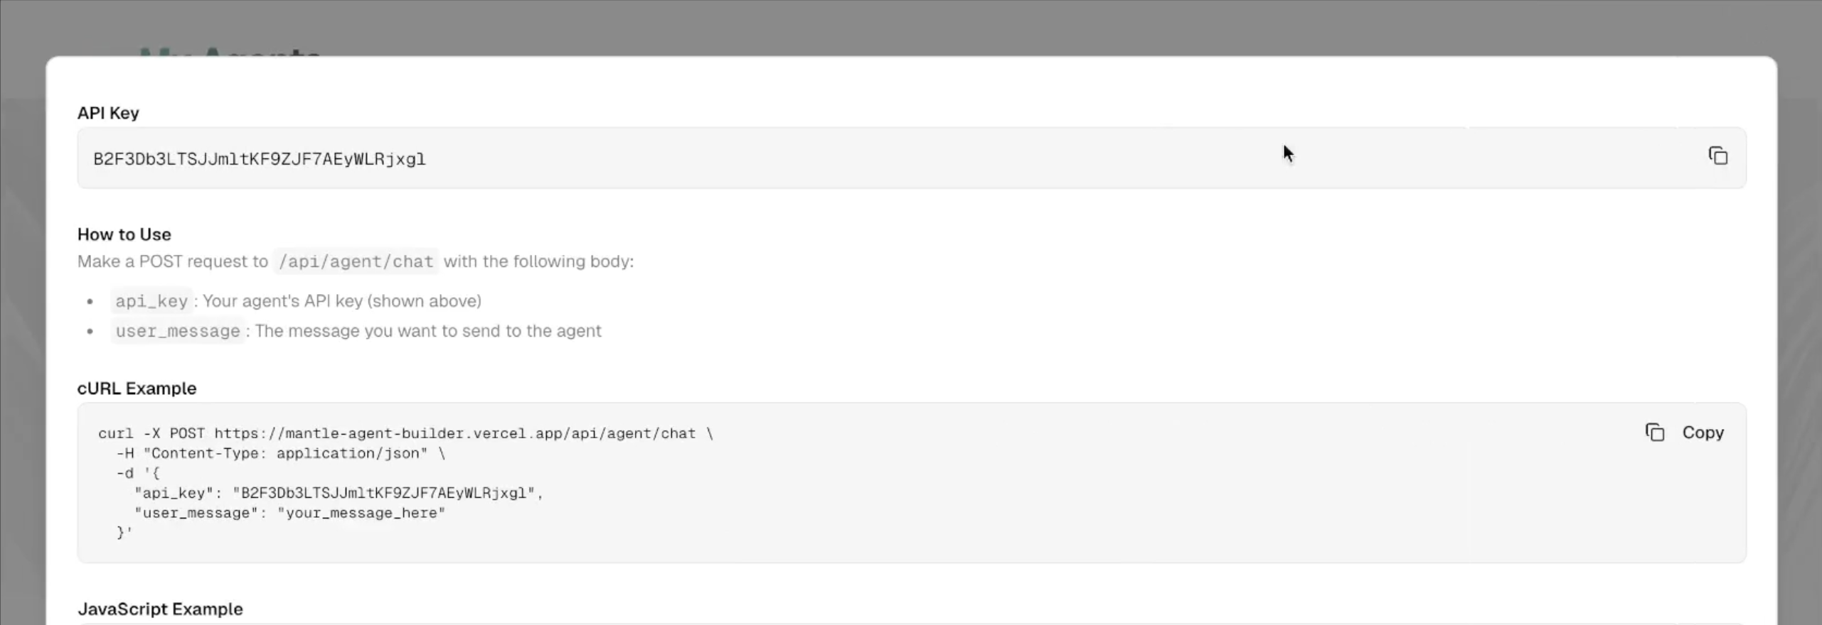
Task: Select the /api/agent/chat endpoint code snippet
Action: point(356,262)
